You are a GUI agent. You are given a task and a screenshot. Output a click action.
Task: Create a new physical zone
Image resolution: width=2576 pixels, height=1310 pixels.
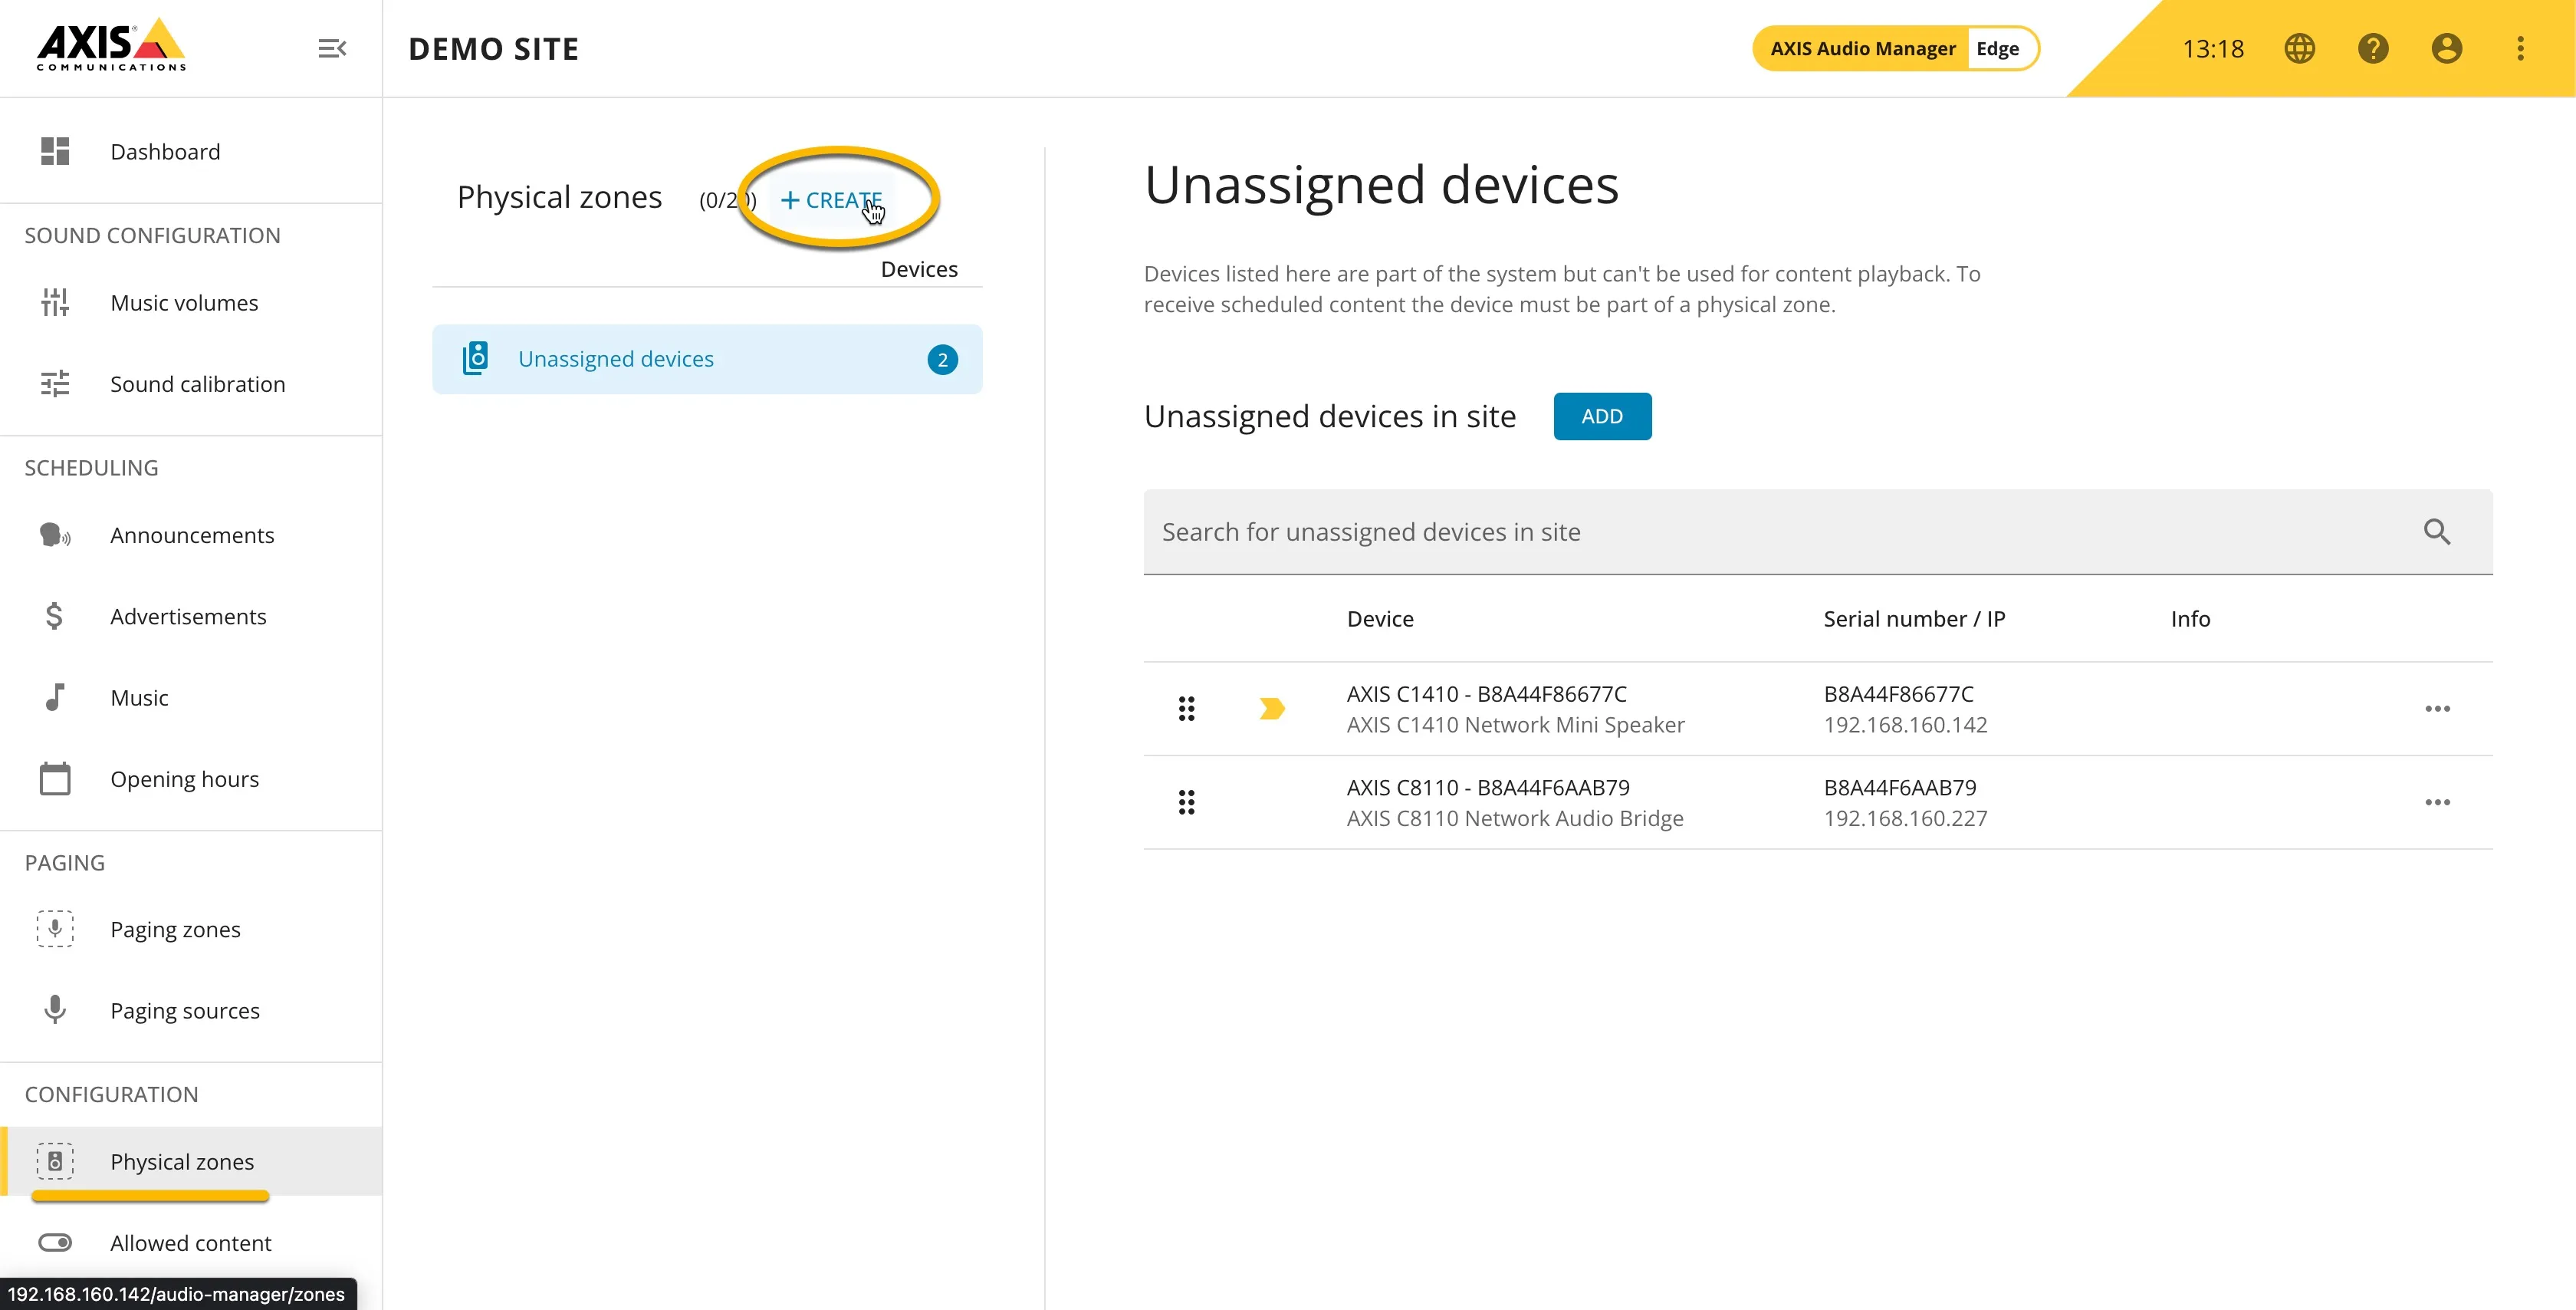pos(831,199)
